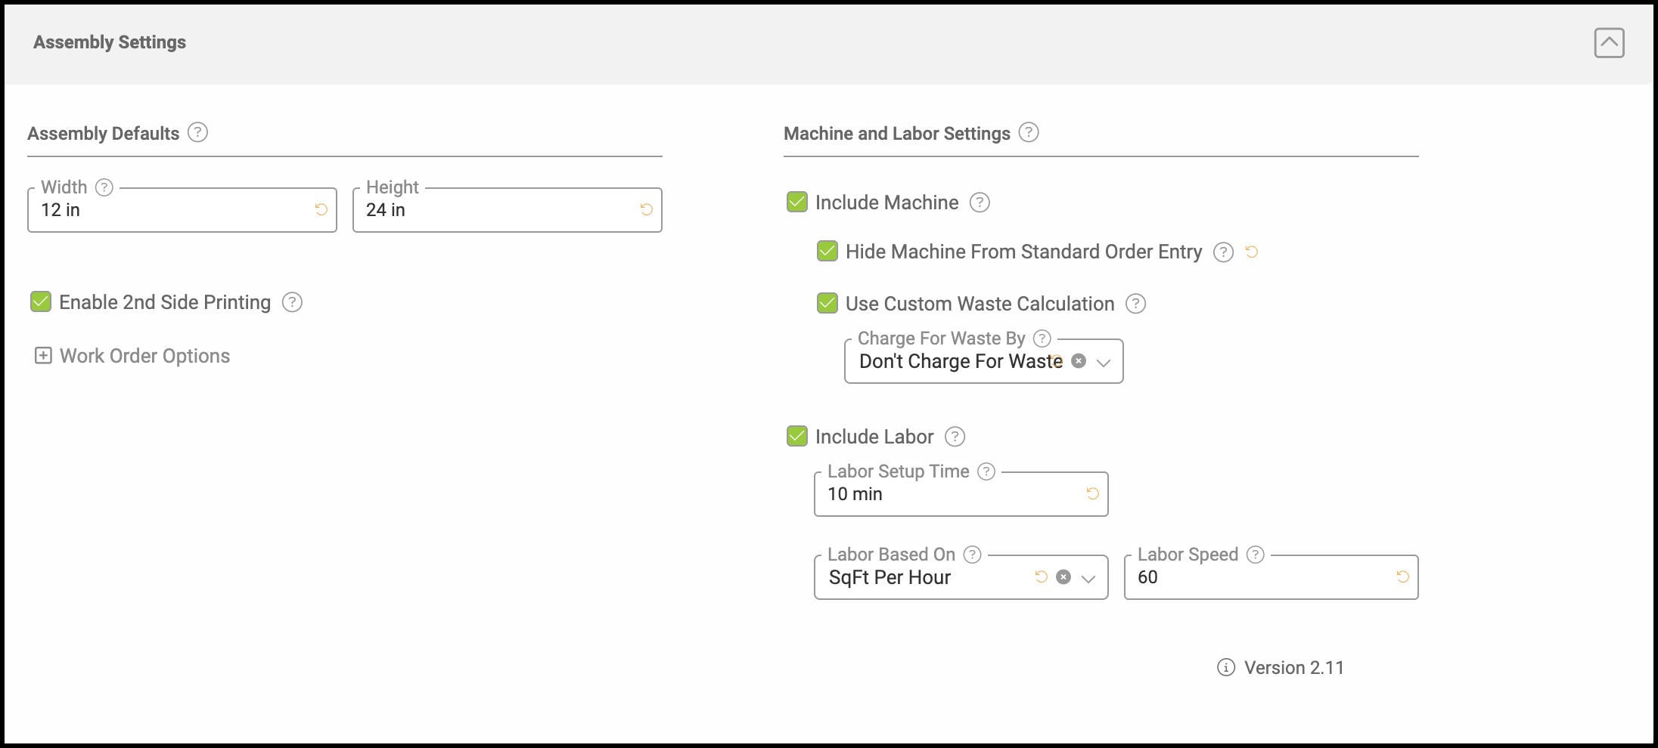Open the Labor Based On dropdown arrow
1658x748 pixels.
[x=1088, y=579]
